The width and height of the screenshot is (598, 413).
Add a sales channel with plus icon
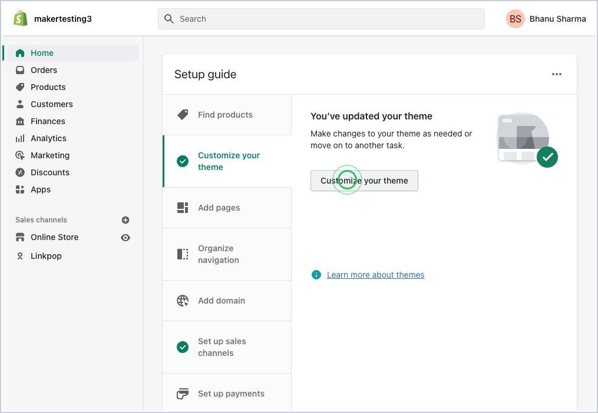click(x=125, y=220)
